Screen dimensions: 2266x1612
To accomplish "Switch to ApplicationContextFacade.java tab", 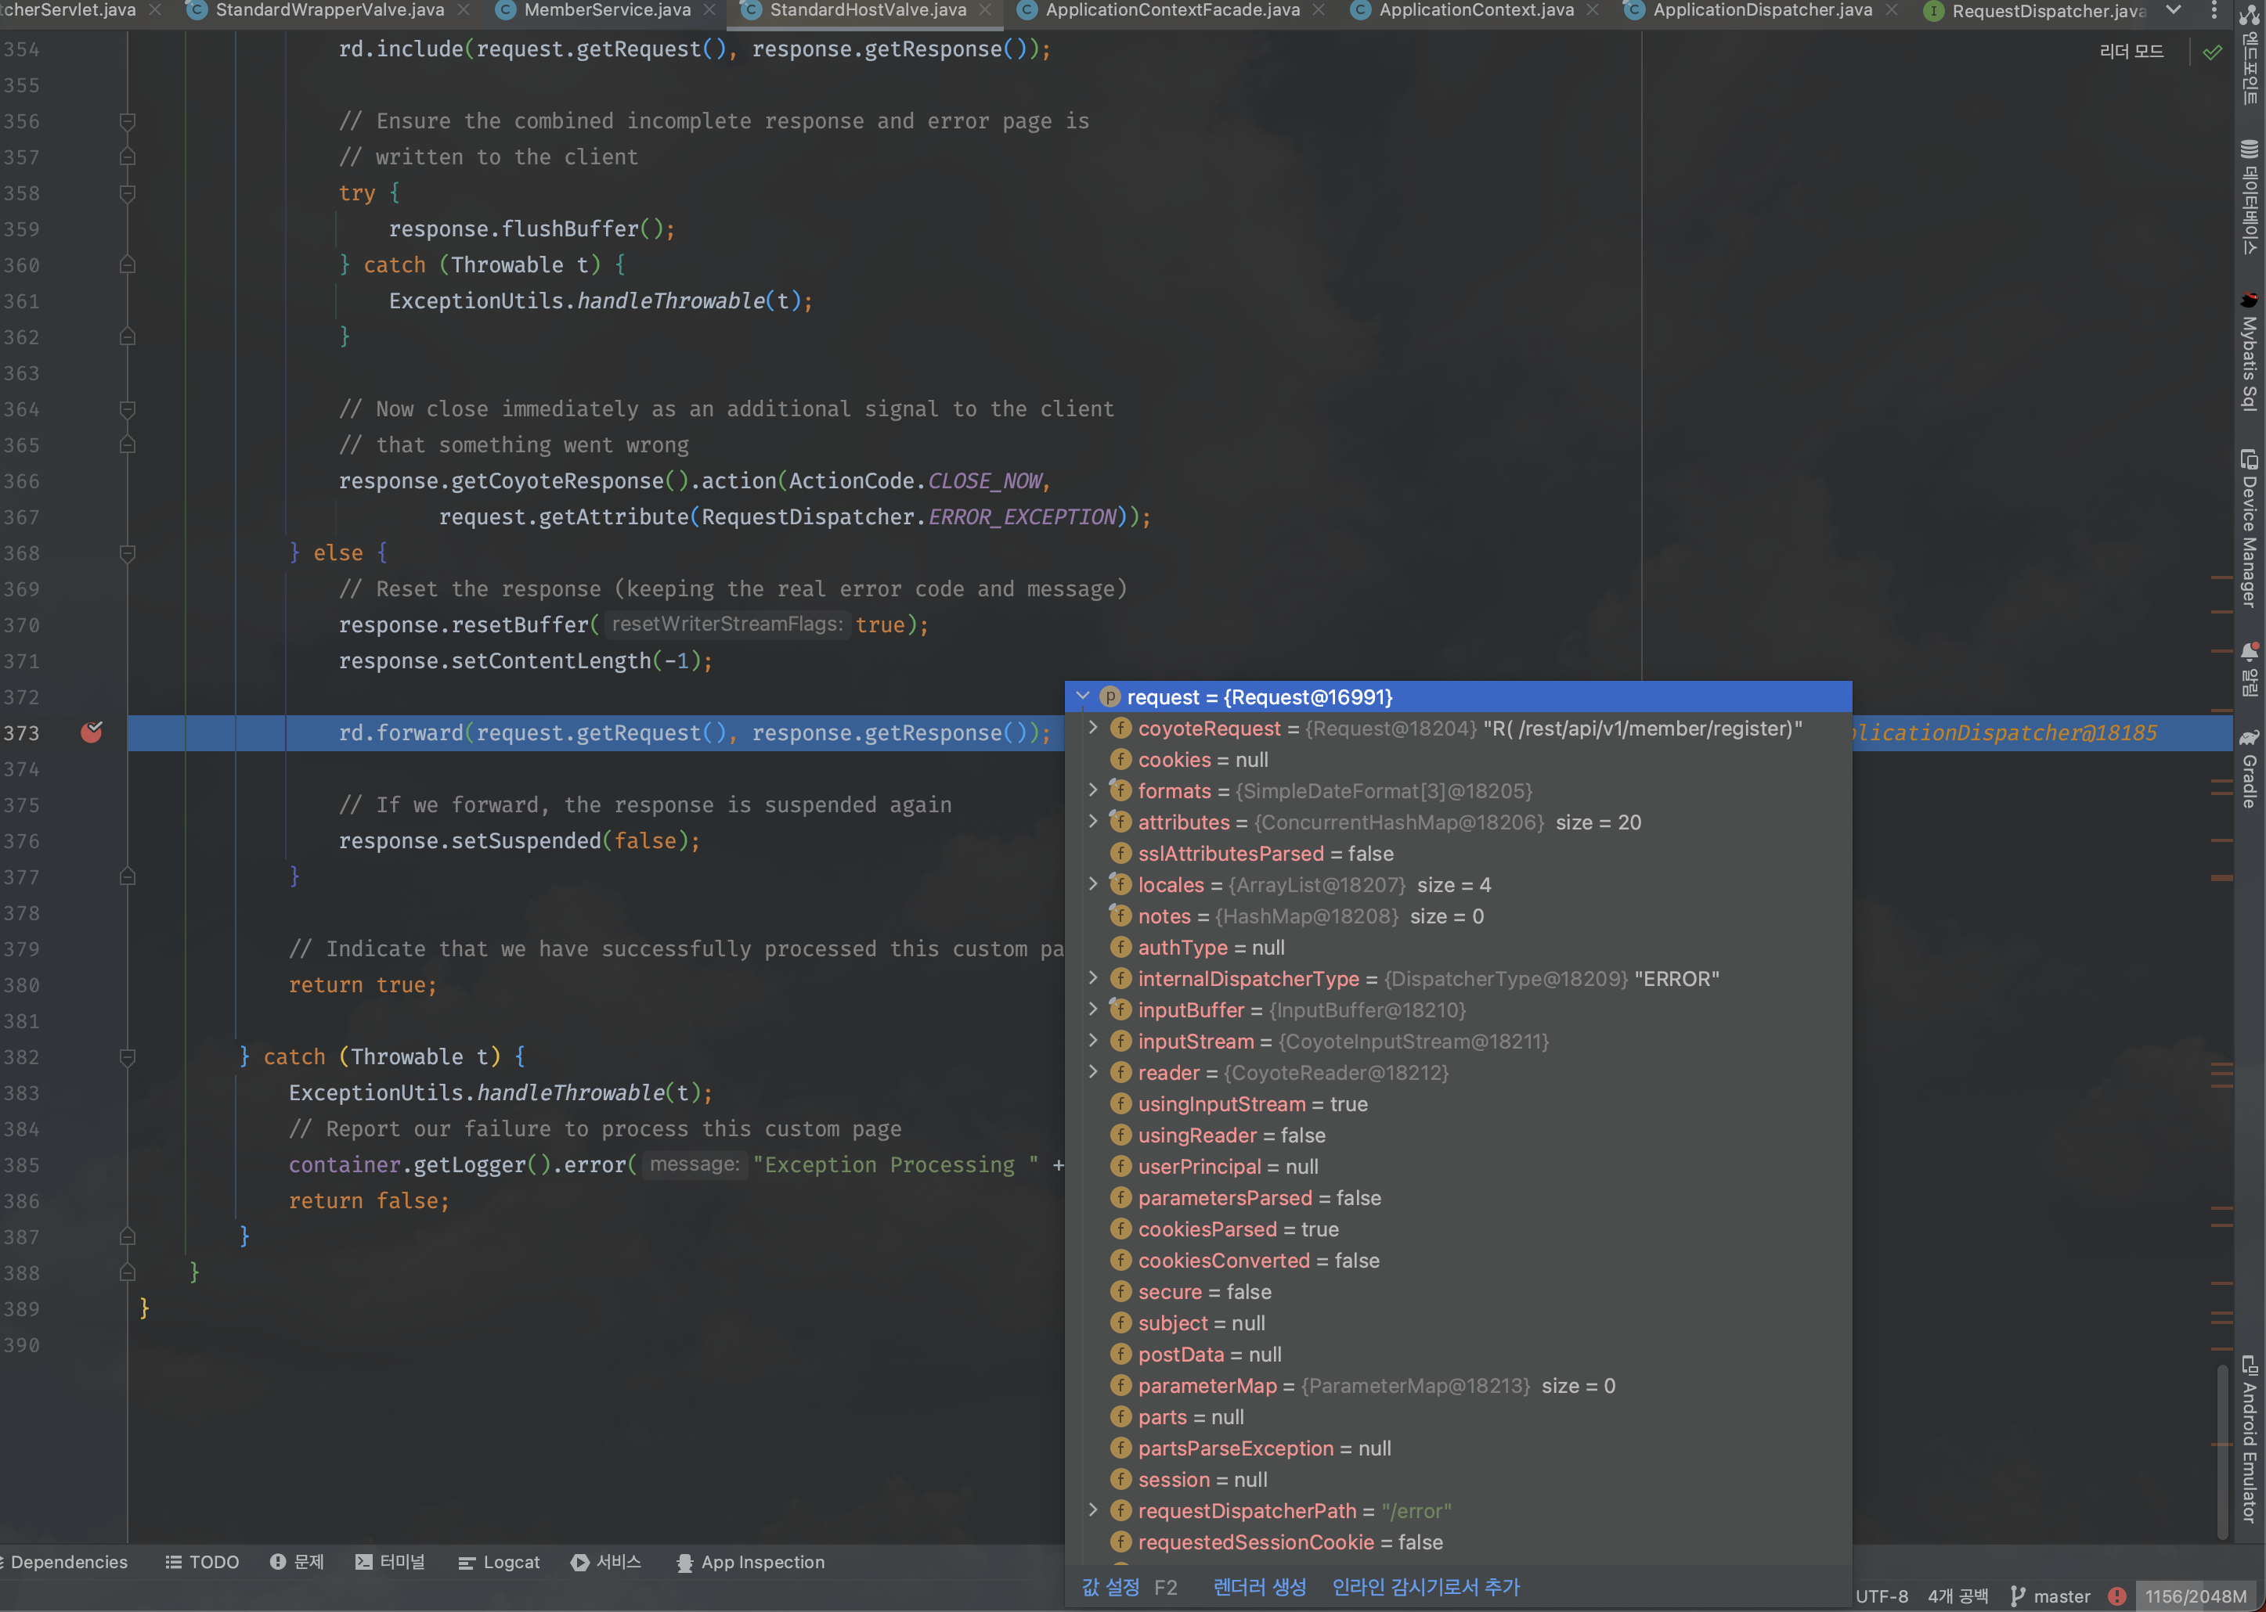I will pos(1171,10).
